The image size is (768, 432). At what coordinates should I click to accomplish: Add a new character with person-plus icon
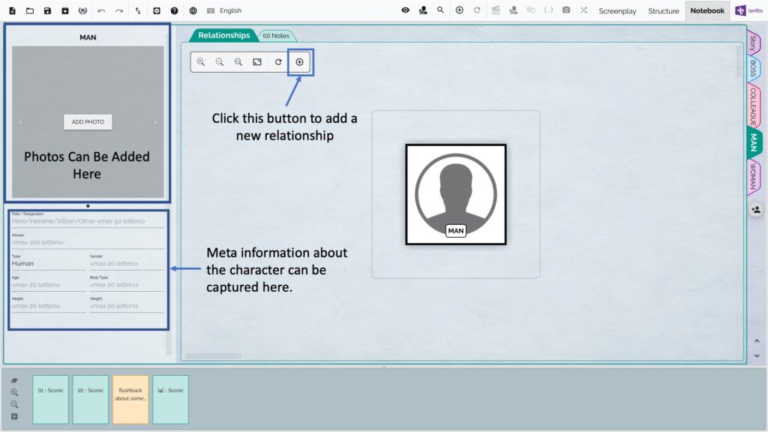pyautogui.click(x=756, y=210)
